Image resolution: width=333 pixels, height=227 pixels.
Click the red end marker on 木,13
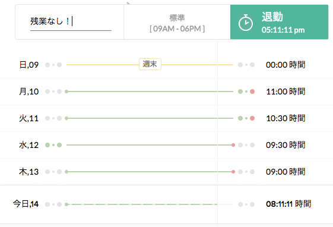pos(233,172)
